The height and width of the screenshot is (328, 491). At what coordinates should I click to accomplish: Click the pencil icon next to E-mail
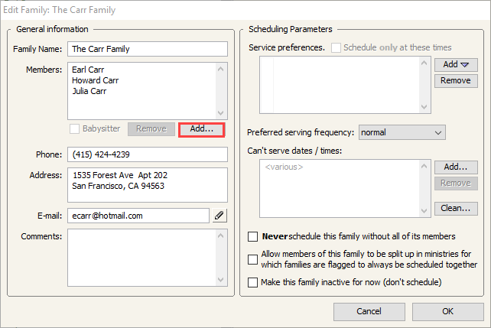coord(219,216)
